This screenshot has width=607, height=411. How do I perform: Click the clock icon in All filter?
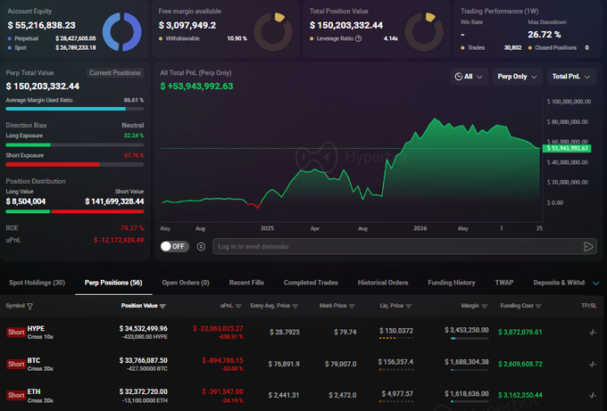point(458,77)
